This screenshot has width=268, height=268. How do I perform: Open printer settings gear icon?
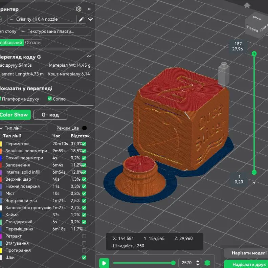pyautogui.click(x=79, y=9)
